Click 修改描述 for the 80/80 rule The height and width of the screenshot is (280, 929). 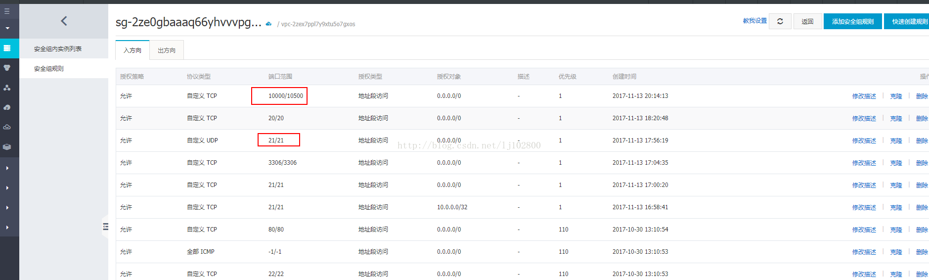tap(864, 230)
